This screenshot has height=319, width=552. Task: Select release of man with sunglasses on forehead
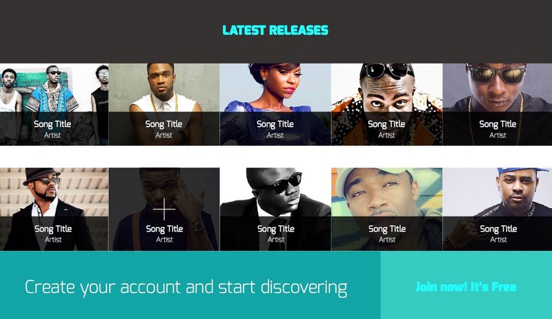pos(386,104)
